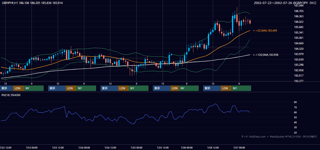Click price axis value 182.617

point(299,75)
